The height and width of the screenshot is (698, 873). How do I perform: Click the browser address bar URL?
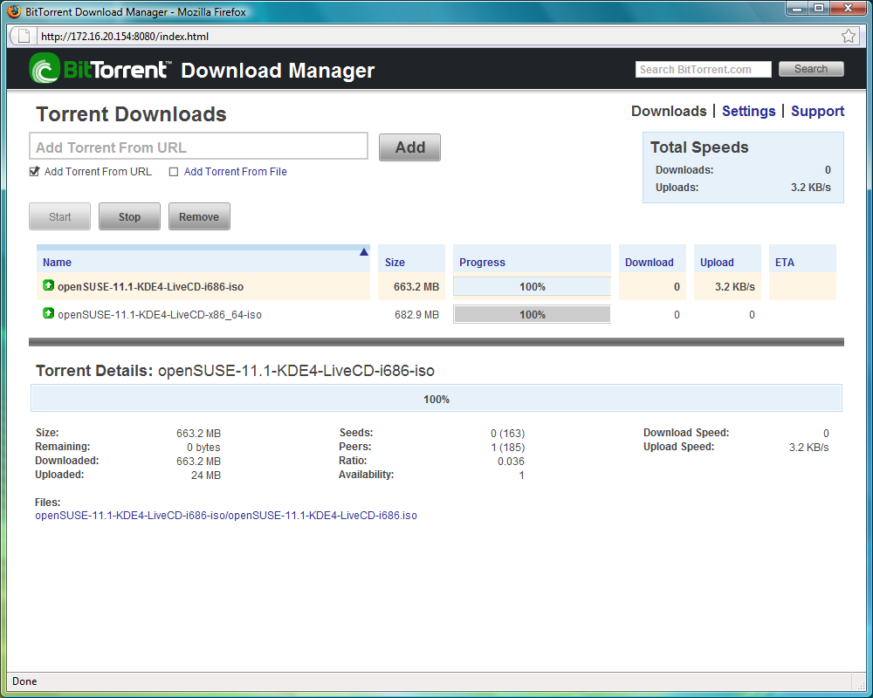pyautogui.click(x=125, y=36)
